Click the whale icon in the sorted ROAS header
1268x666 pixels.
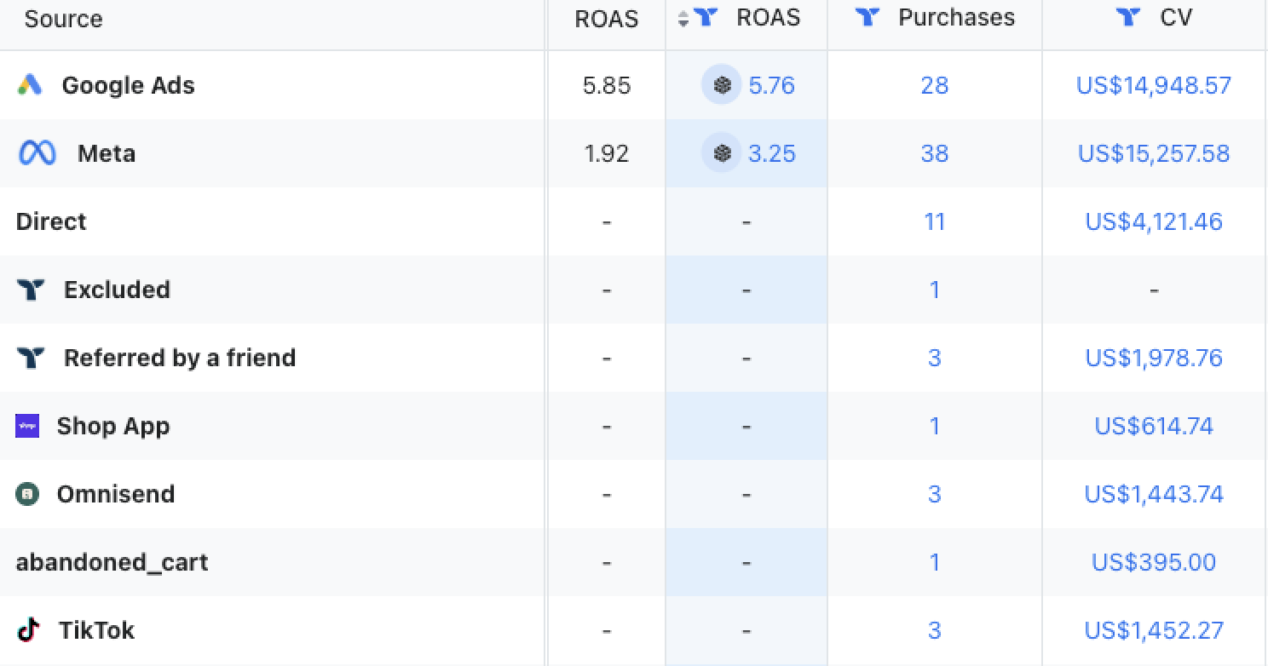706,17
